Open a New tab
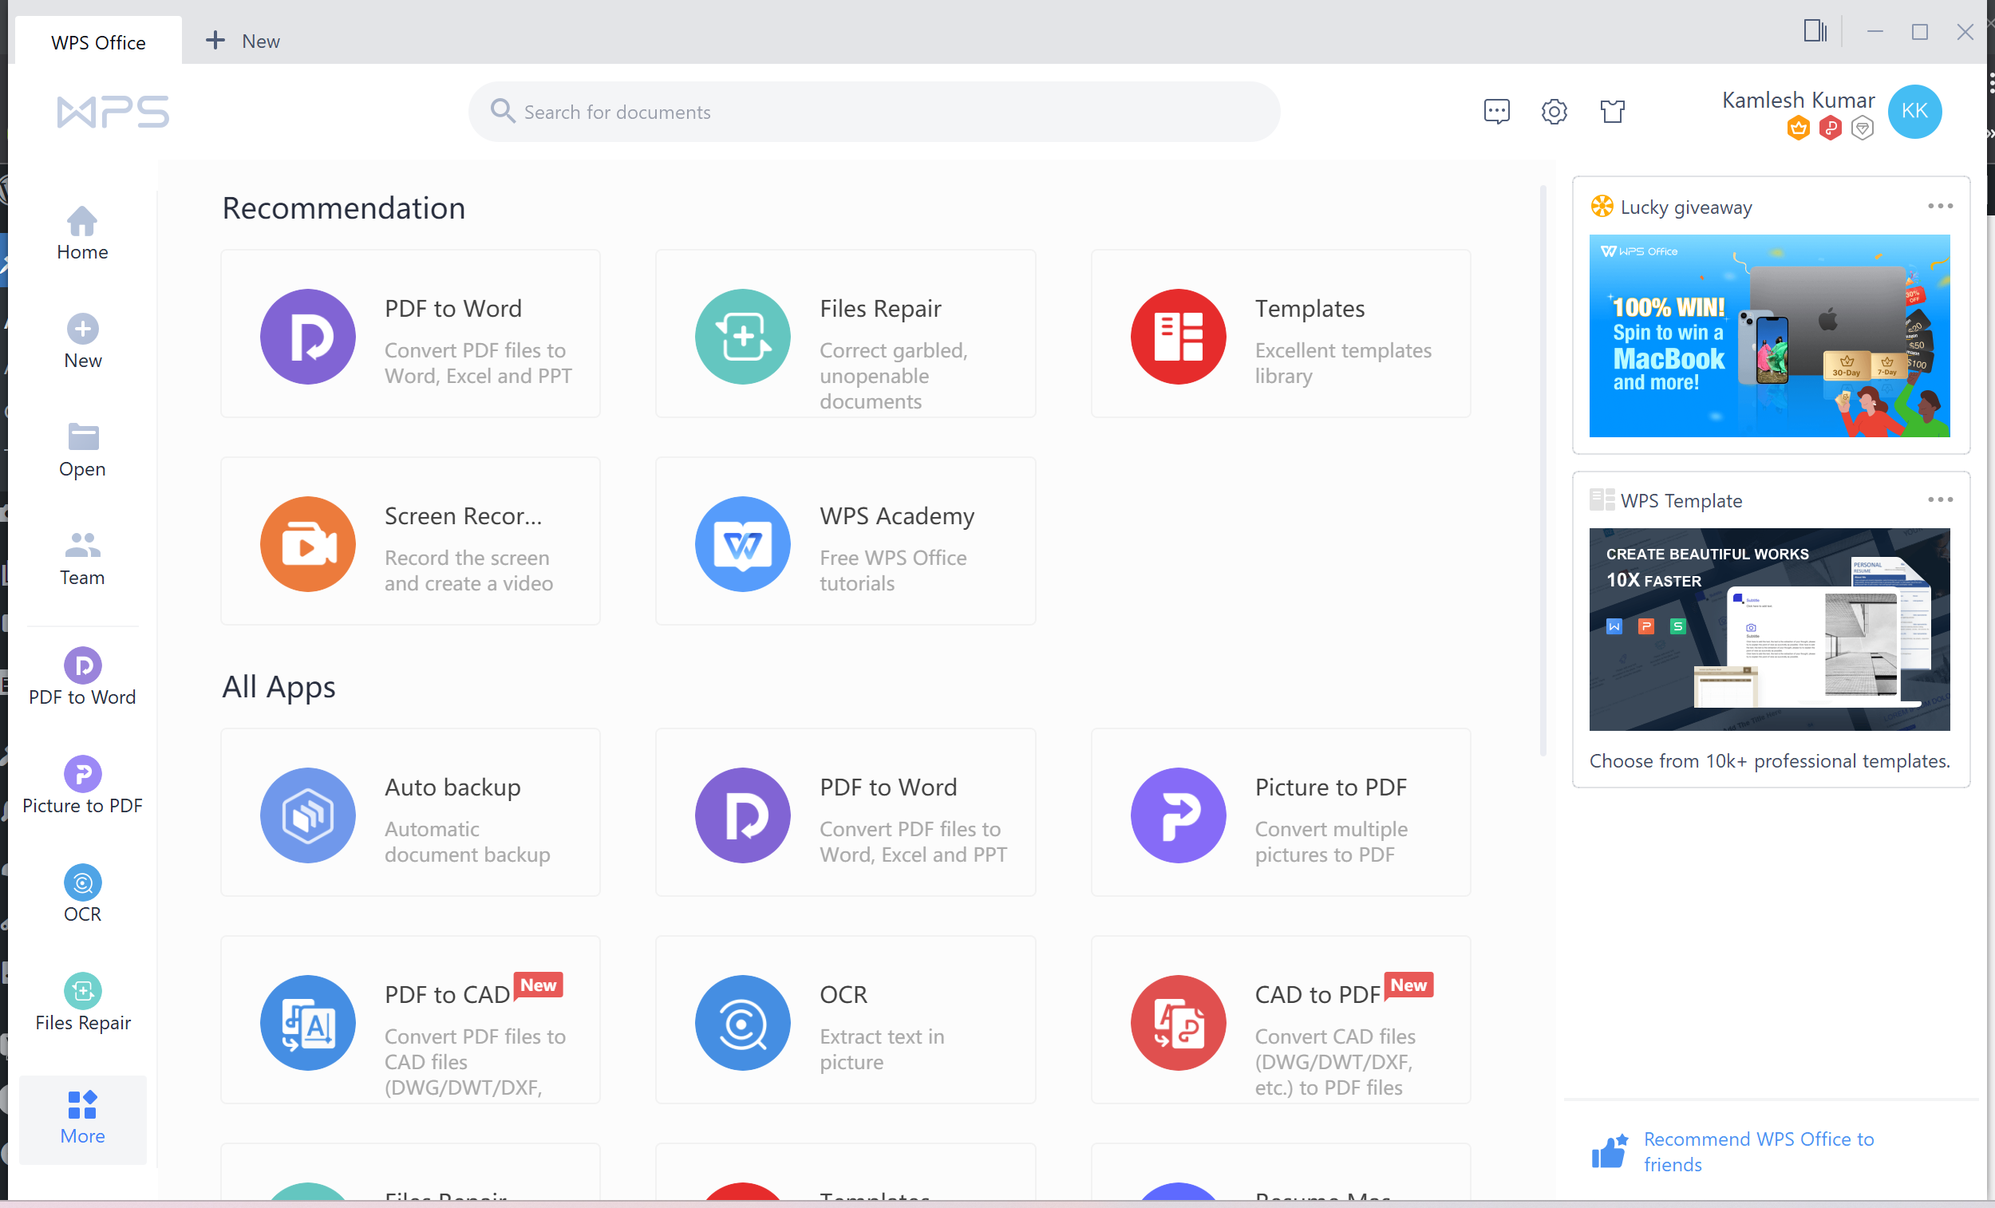This screenshot has width=1995, height=1208. click(242, 41)
